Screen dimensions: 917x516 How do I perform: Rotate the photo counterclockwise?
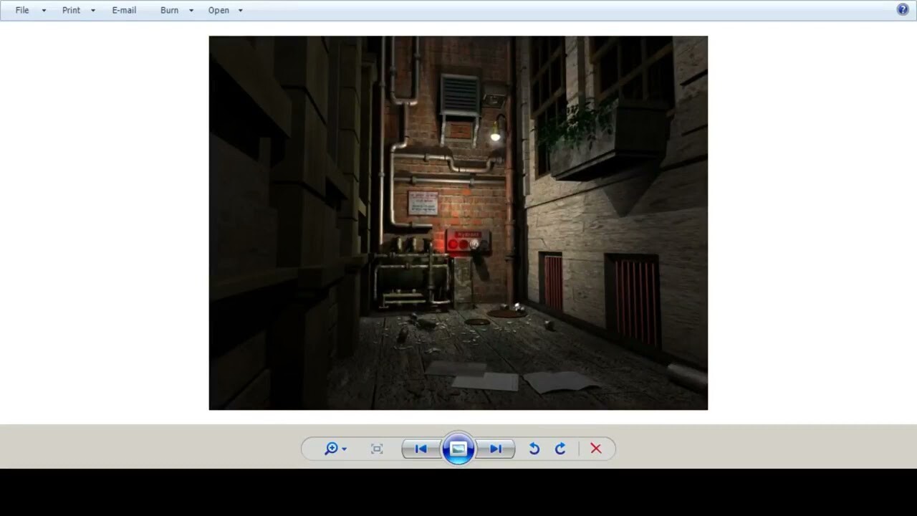(534, 449)
